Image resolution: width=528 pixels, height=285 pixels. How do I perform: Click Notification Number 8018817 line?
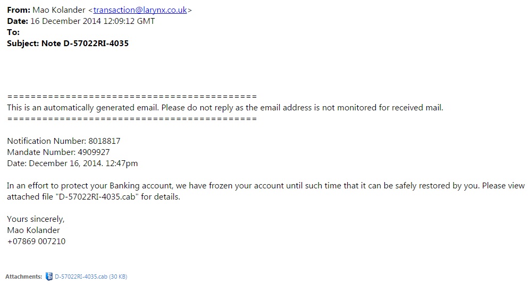coord(64,141)
